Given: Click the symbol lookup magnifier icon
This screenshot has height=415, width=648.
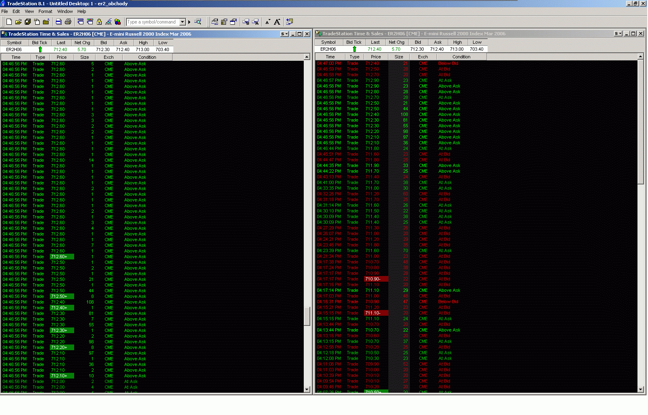Looking at the screenshot, I should 198,22.
